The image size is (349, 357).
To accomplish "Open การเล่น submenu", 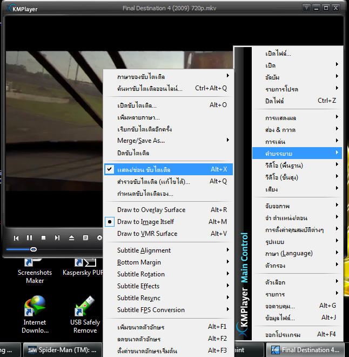I will [x=297, y=142].
